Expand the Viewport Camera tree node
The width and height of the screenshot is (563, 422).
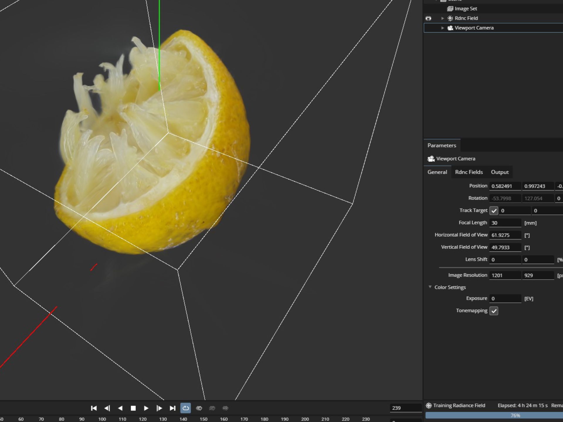click(x=442, y=28)
